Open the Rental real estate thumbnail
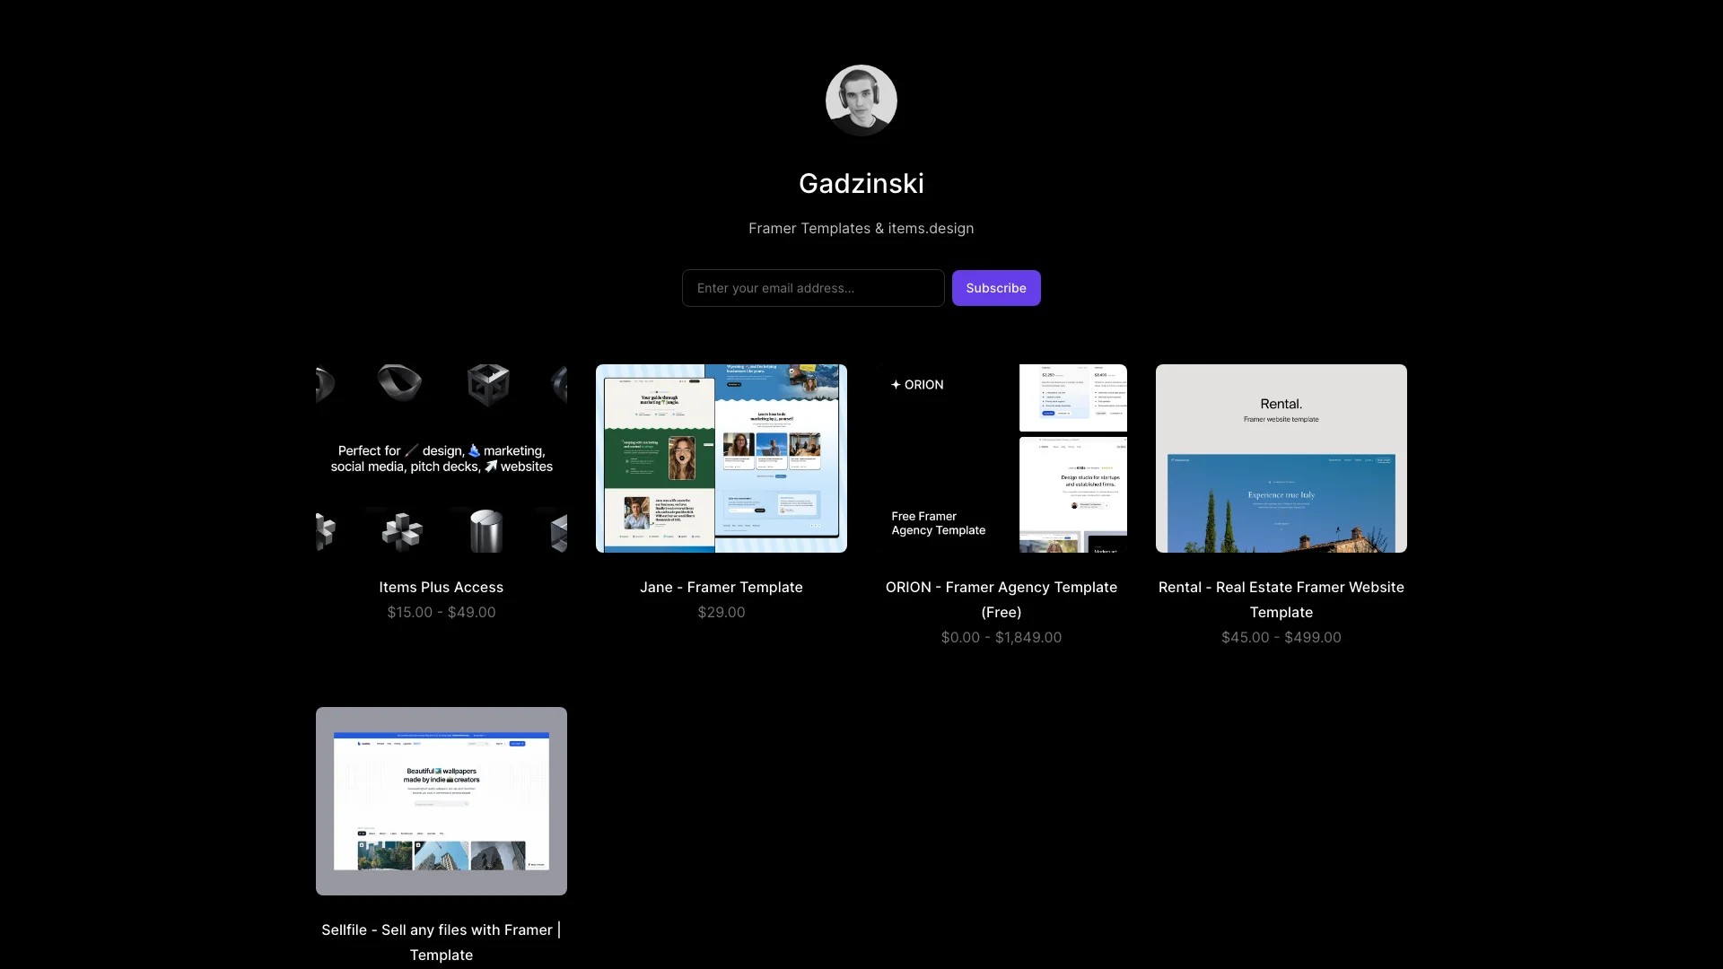The width and height of the screenshot is (1723, 969). coord(1281,458)
